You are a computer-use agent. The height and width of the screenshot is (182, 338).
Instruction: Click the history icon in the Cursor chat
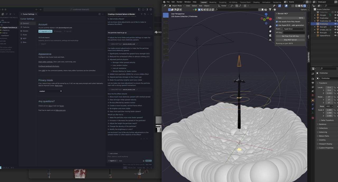[145, 14]
